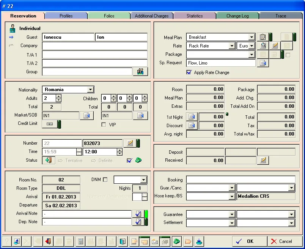
Task: Switch to the Folios tab
Action: [109, 16]
